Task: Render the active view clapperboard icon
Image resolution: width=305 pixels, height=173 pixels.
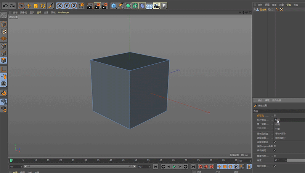Action: (90, 6)
